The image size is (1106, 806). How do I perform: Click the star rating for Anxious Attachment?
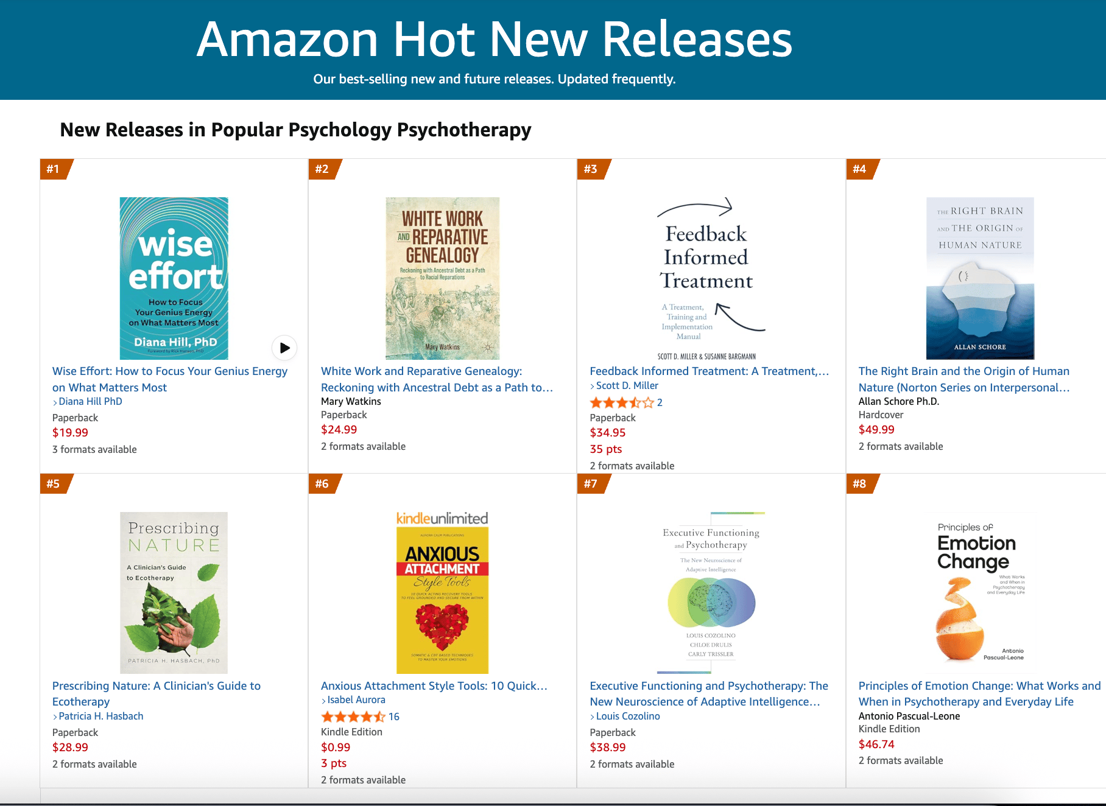(353, 717)
